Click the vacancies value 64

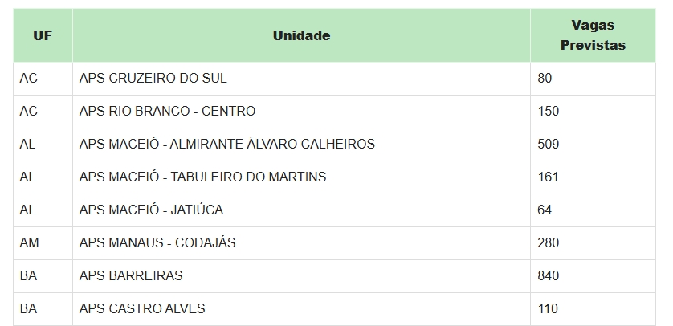(545, 210)
